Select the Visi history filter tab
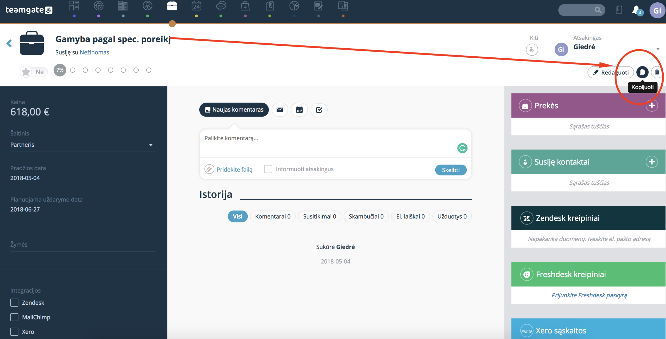This screenshot has width=666, height=339. 238,216
